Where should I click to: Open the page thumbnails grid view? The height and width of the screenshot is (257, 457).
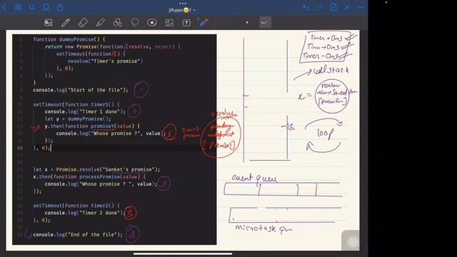(18, 8)
